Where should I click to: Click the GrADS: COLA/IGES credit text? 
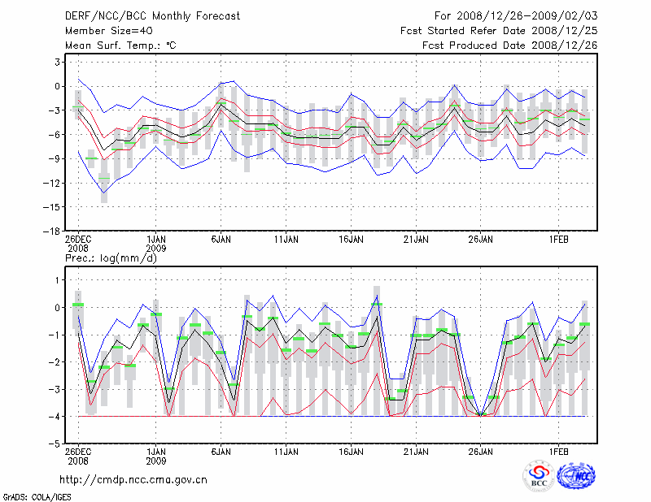(x=38, y=496)
